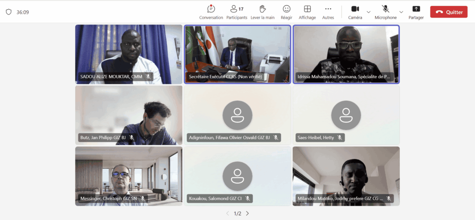Click the name label 'SADOU ALIZE MOUKTAR, CMM'
The width and height of the screenshot is (475, 220).
coord(111,77)
